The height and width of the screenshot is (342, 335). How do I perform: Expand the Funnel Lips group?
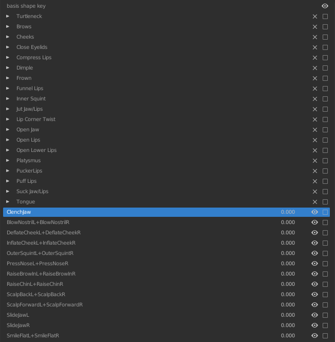[8, 89]
